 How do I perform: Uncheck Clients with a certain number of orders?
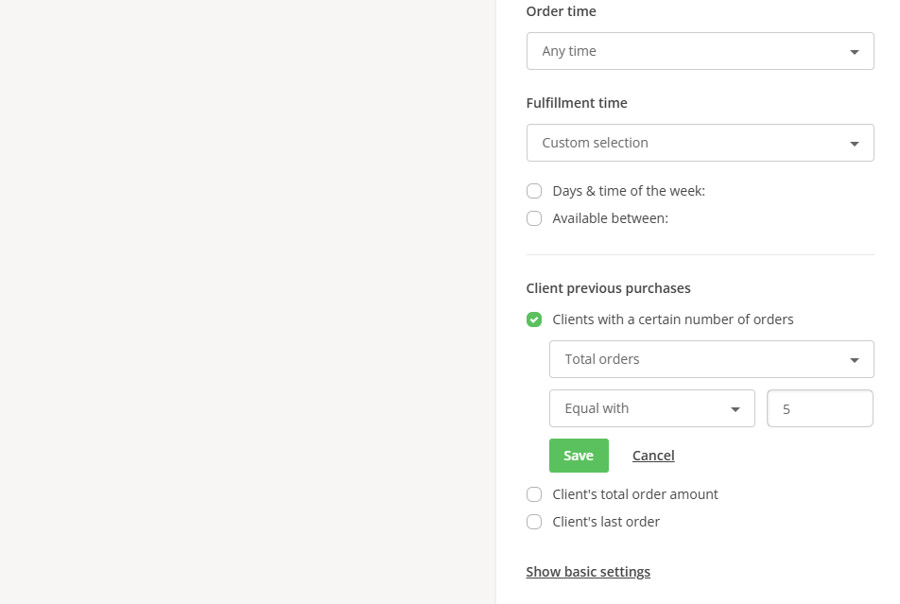pos(534,319)
